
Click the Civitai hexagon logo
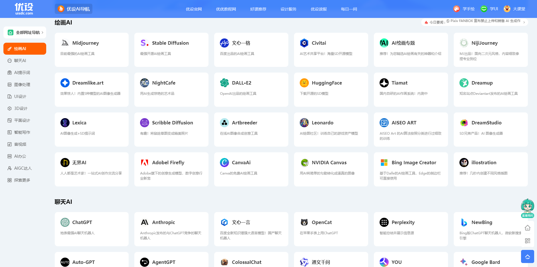click(x=304, y=43)
